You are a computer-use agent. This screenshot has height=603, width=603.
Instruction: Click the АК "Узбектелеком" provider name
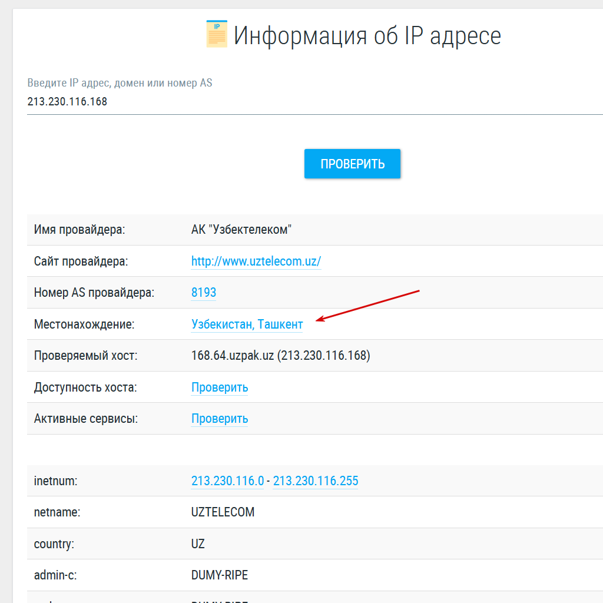tap(241, 230)
